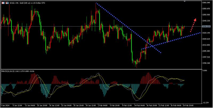Click the 2013.050 price scale label
The width and height of the screenshot is (213, 108).
(x=206, y=45)
